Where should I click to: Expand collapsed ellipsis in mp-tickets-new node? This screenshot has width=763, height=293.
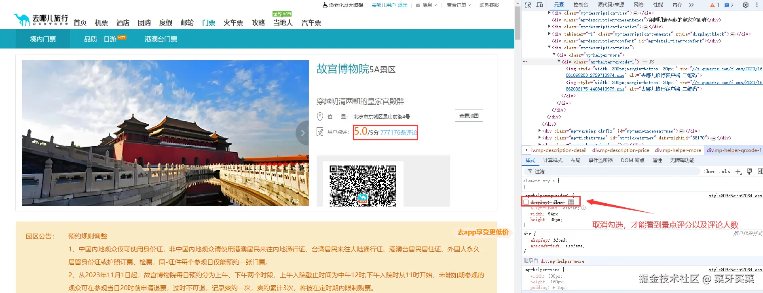tap(713, 138)
